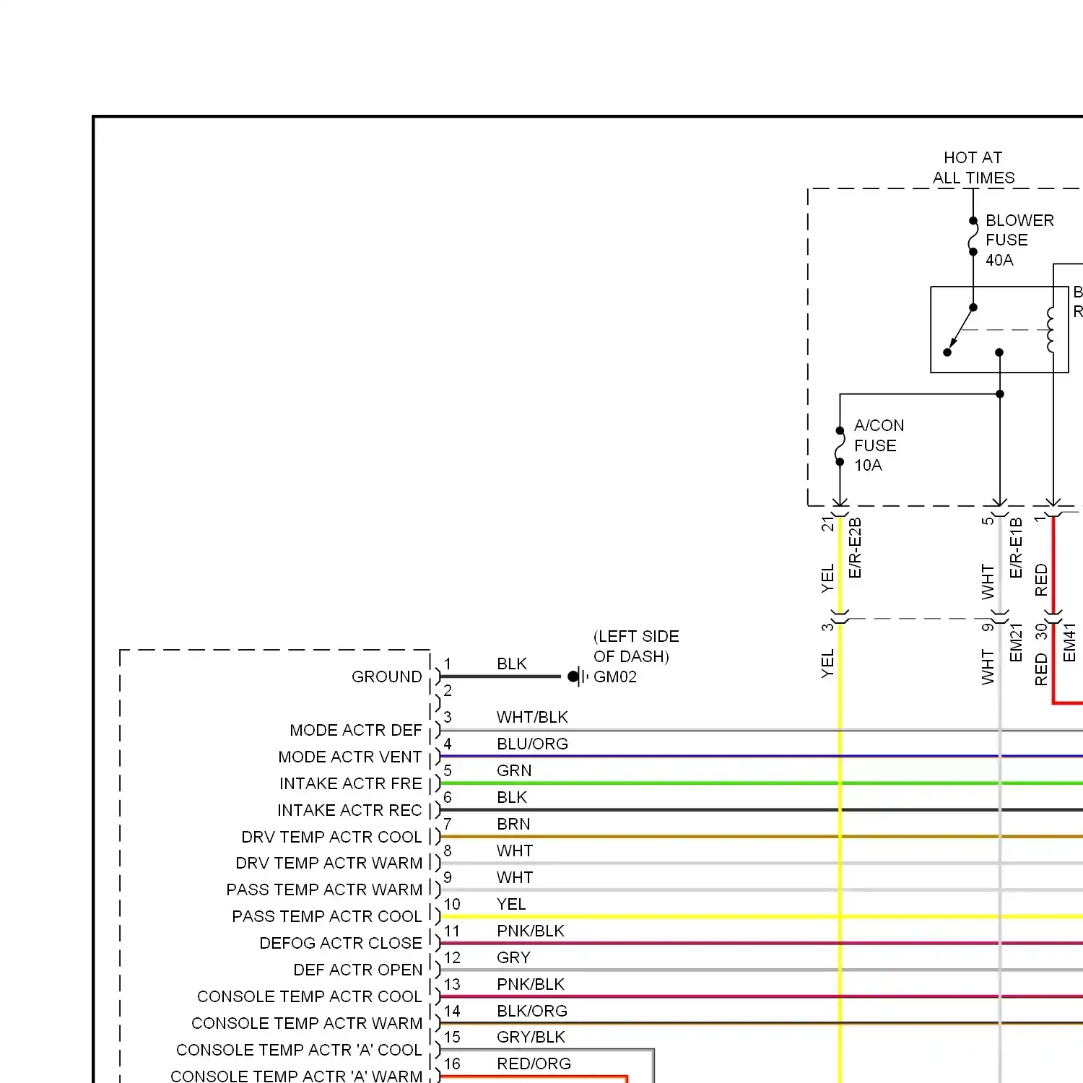Click the HOT AT ALL TIMES heading
The width and height of the screenshot is (1083, 1083).
(973, 168)
